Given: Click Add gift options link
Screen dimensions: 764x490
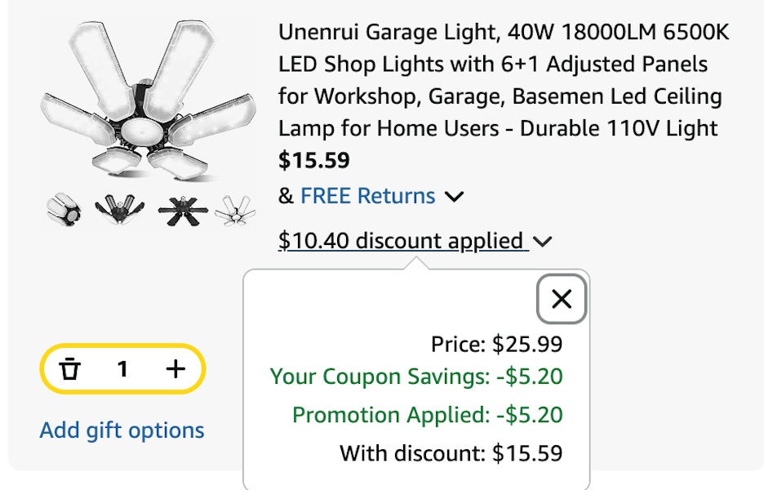Looking at the screenshot, I should [x=122, y=430].
